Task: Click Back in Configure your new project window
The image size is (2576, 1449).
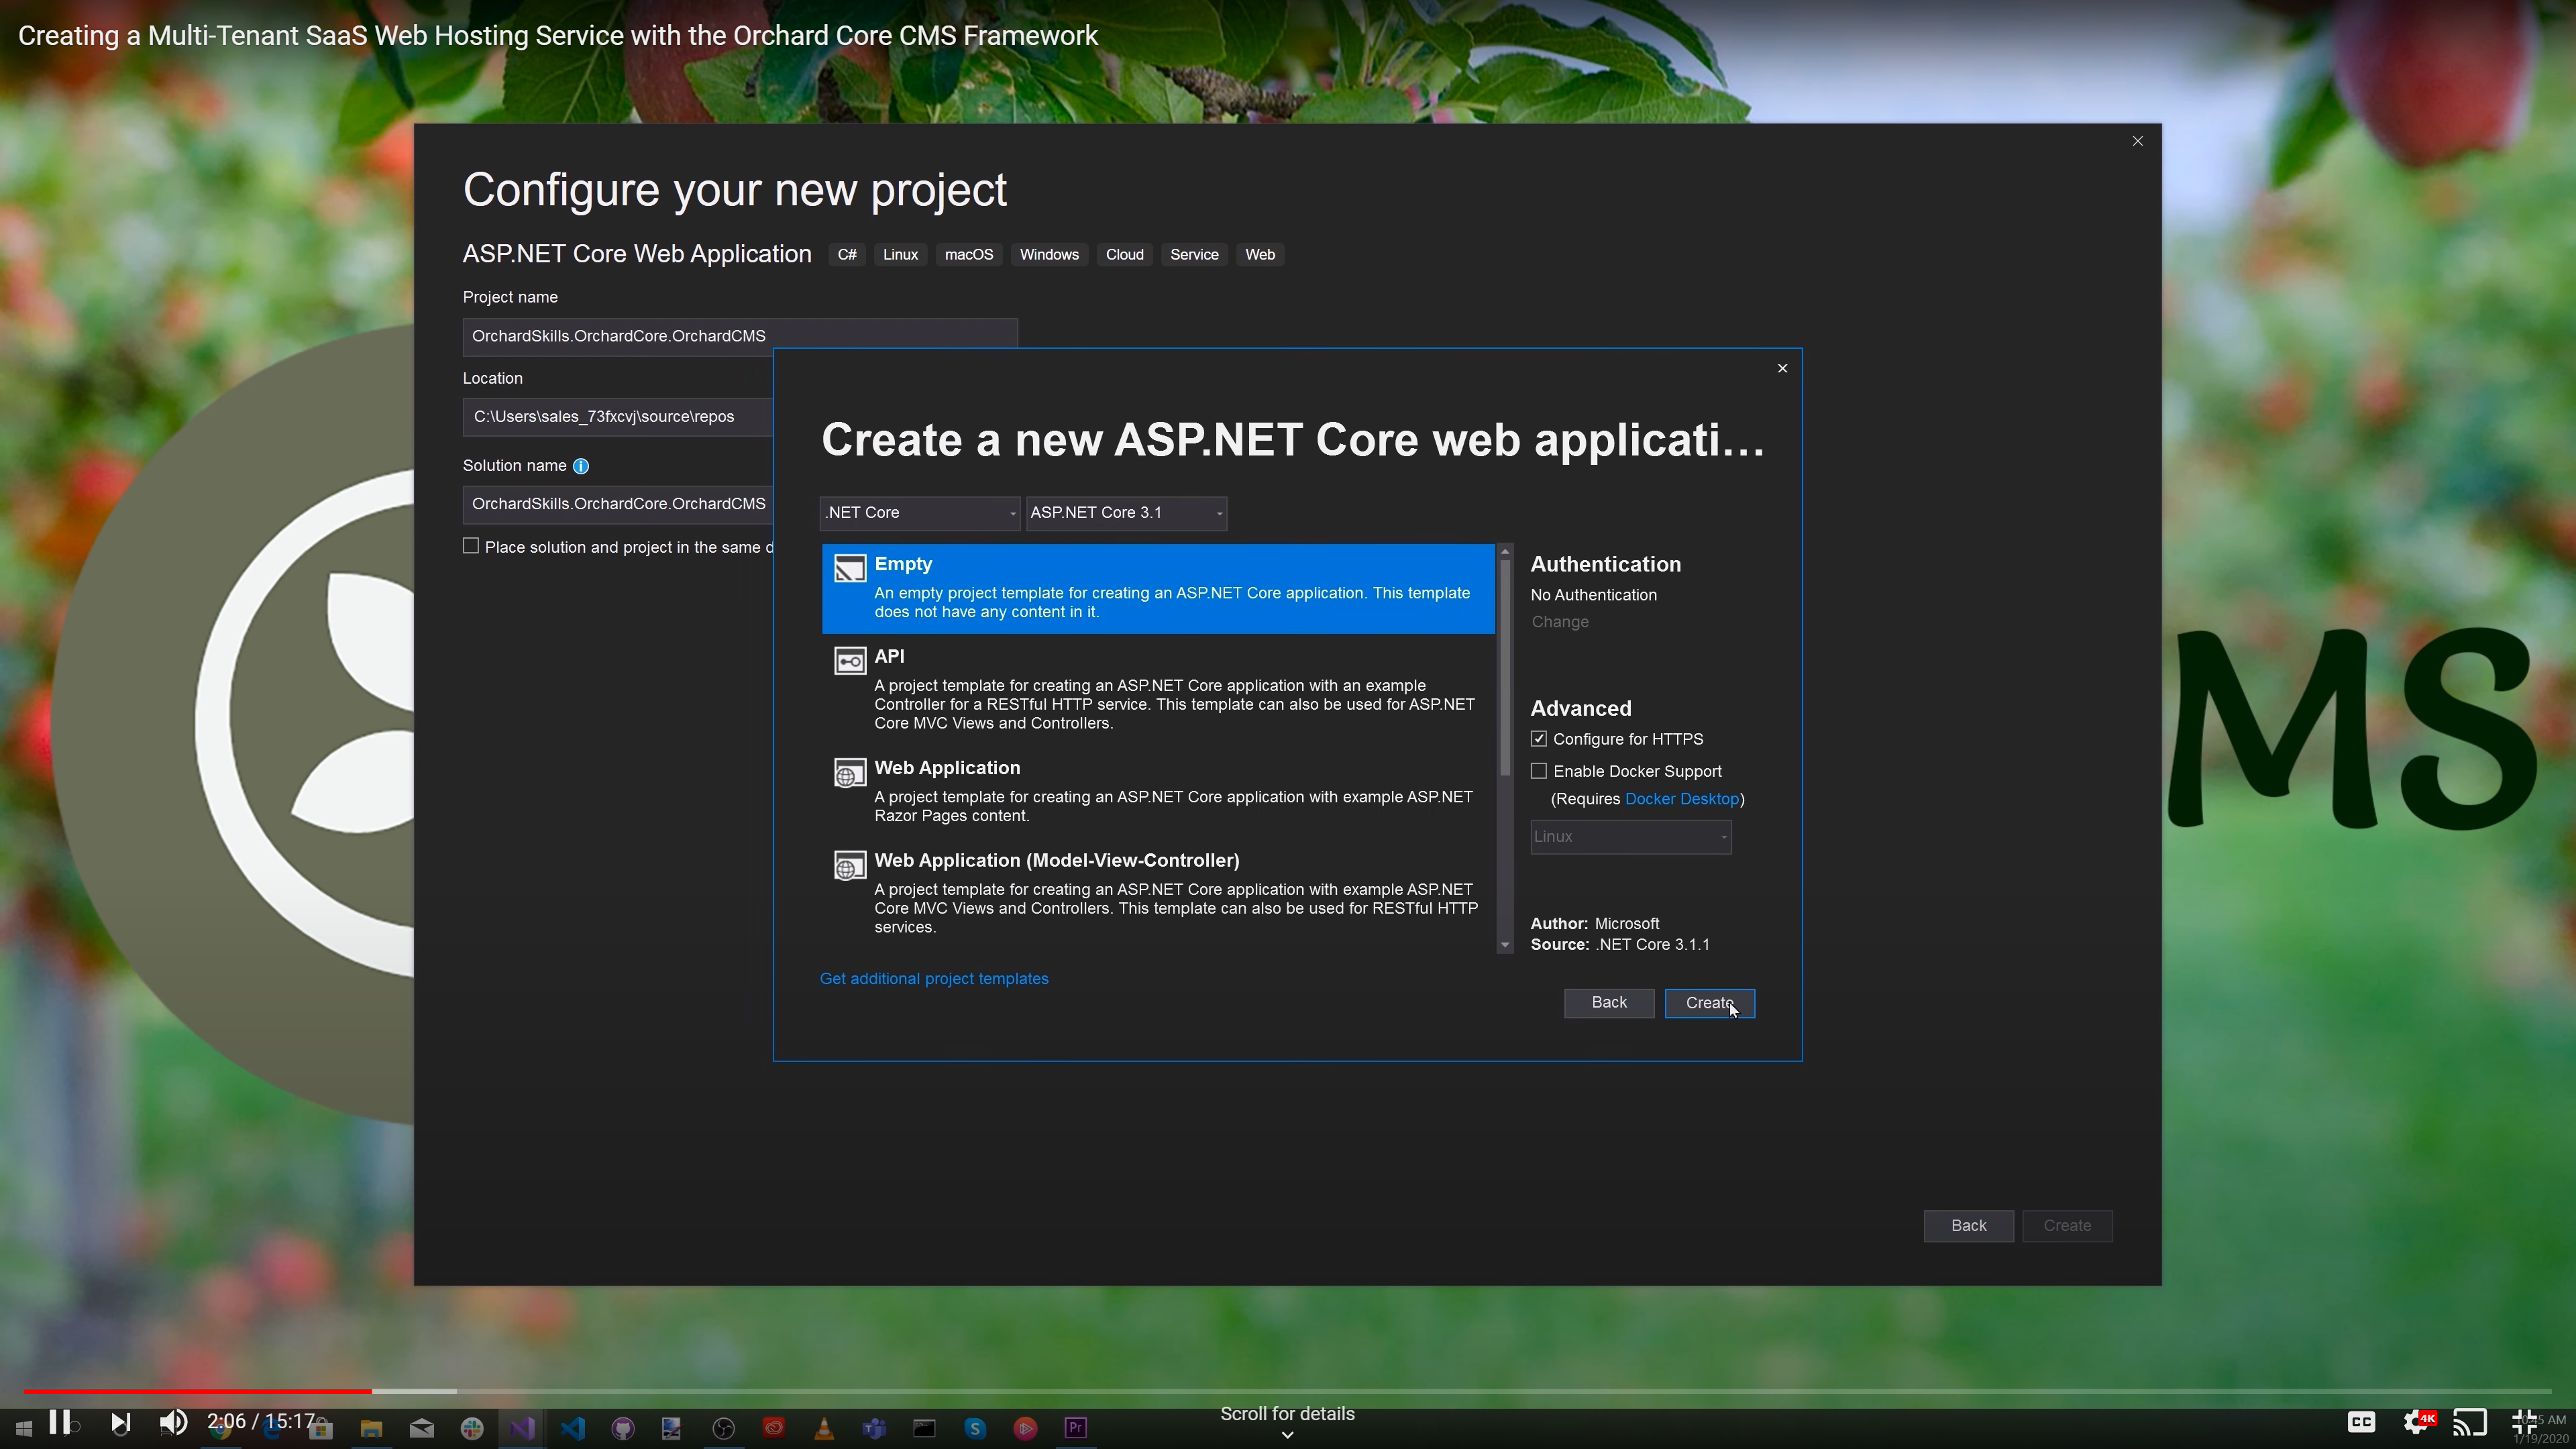Action: click(x=1968, y=1226)
